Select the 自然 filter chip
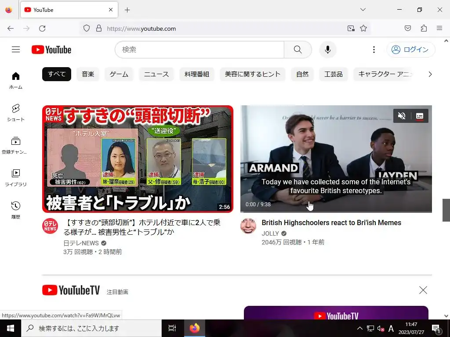Screen dimensions: 450x337 (x=302, y=74)
